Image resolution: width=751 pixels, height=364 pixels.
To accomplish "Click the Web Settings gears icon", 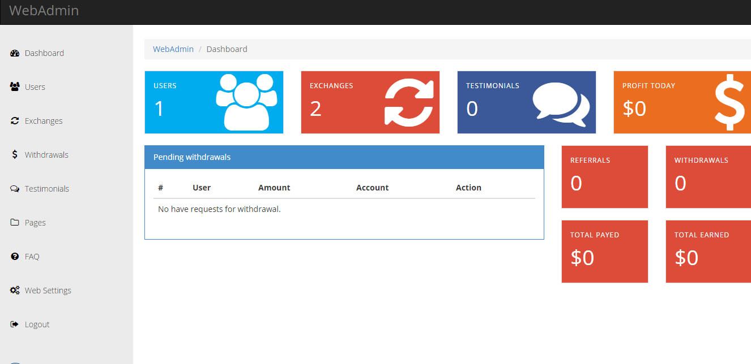I will (x=15, y=291).
